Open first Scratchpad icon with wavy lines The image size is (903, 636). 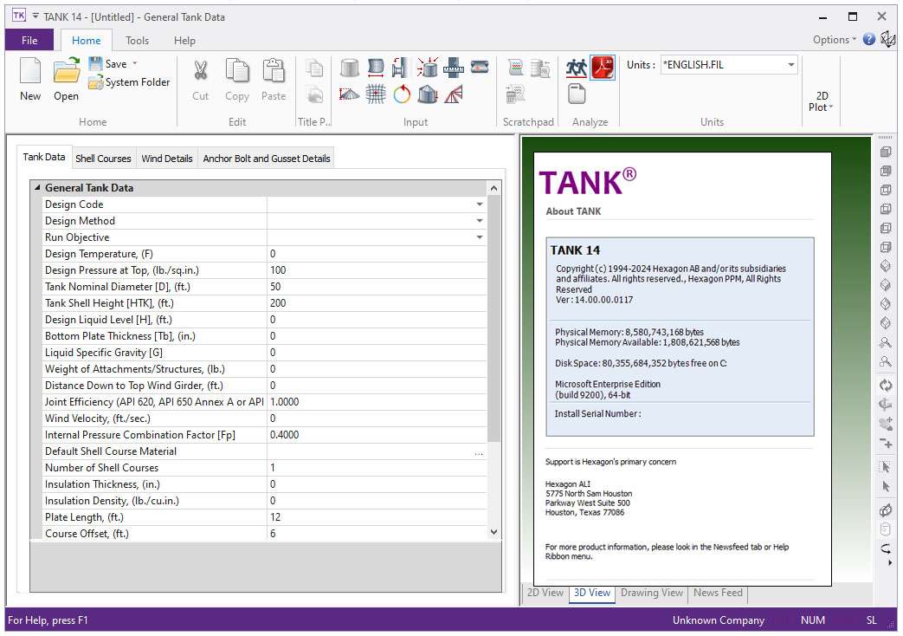tap(516, 68)
